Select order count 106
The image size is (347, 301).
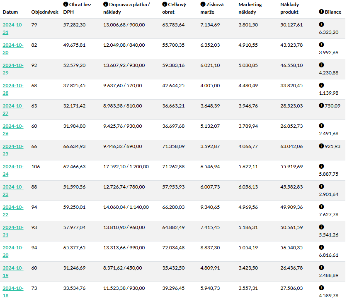(x=36, y=167)
